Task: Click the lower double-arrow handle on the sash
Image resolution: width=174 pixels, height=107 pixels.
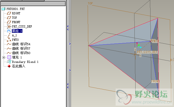Action: (x=68, y=86)
